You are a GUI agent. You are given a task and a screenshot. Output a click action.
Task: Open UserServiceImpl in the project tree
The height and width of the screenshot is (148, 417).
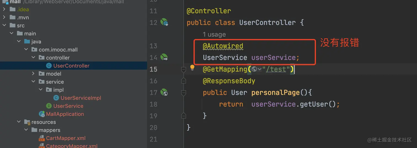point(81,98)
